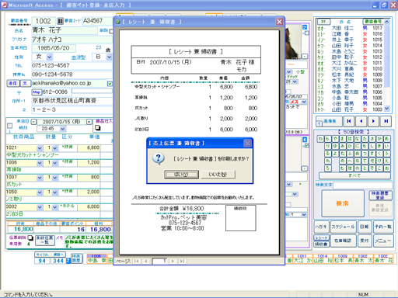Click the slip delete icon near 伝票削除
398x298 pixels.
(30, 237)
